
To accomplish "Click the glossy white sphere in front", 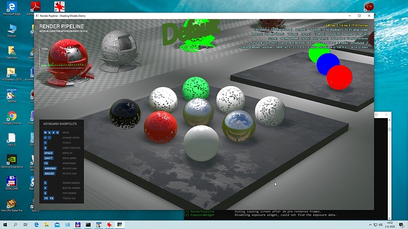I will click(202, 143).
